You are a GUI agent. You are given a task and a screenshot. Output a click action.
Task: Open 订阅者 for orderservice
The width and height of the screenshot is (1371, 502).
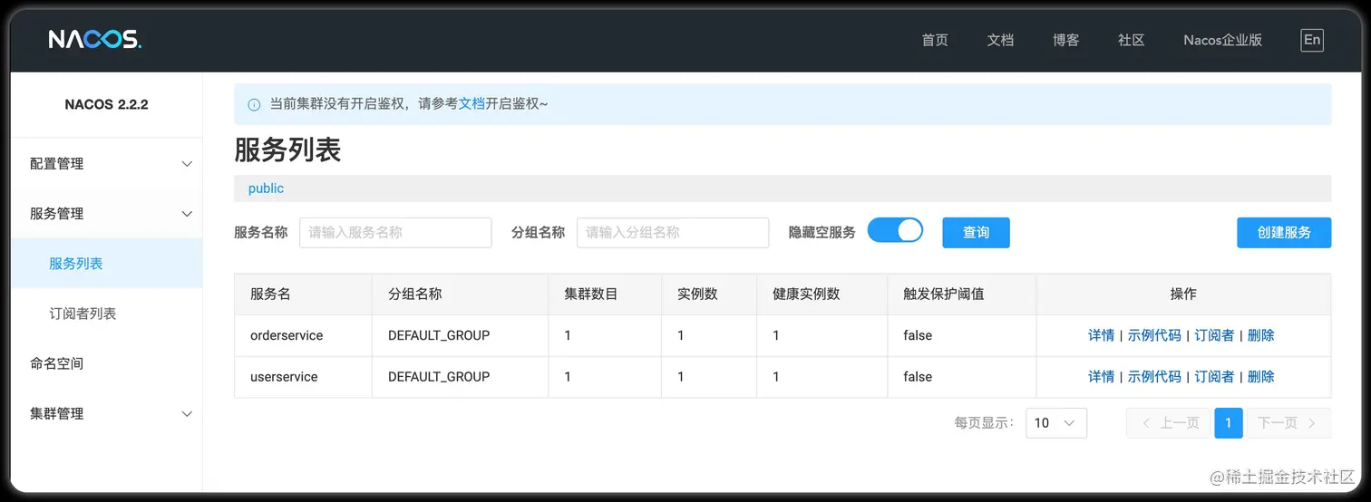point(1214,335)
